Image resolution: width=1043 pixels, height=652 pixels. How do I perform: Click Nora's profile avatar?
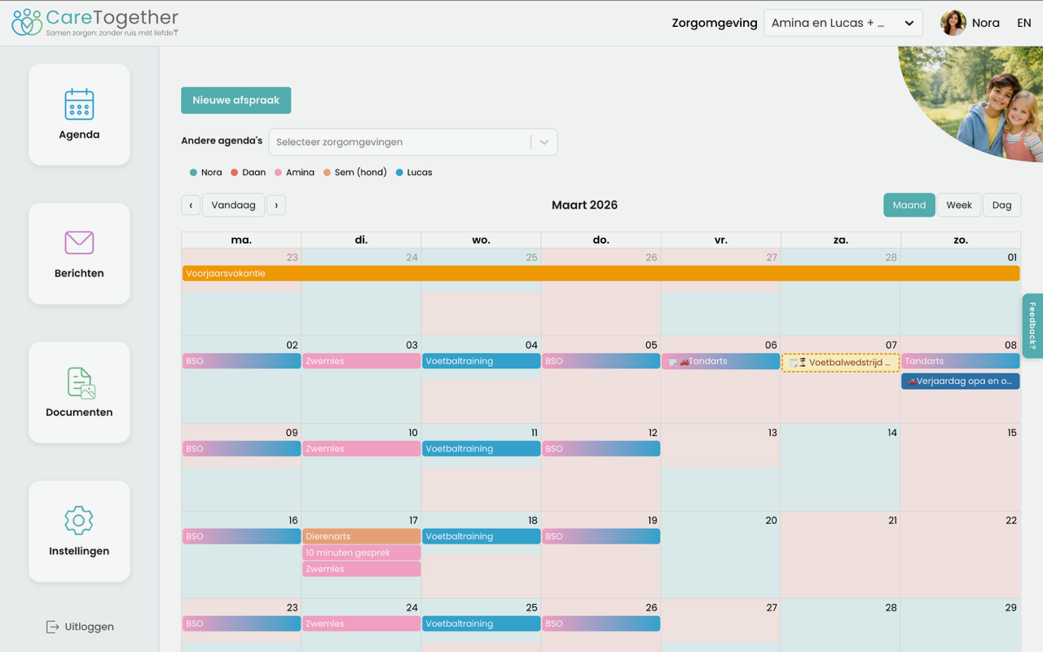[953, 23]
